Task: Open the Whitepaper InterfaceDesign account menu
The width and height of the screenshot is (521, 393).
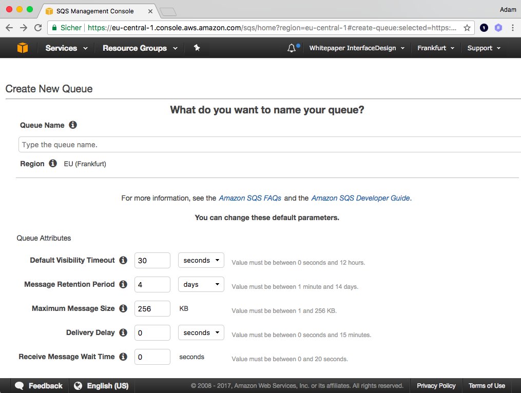Action: (x=357, y=48)
